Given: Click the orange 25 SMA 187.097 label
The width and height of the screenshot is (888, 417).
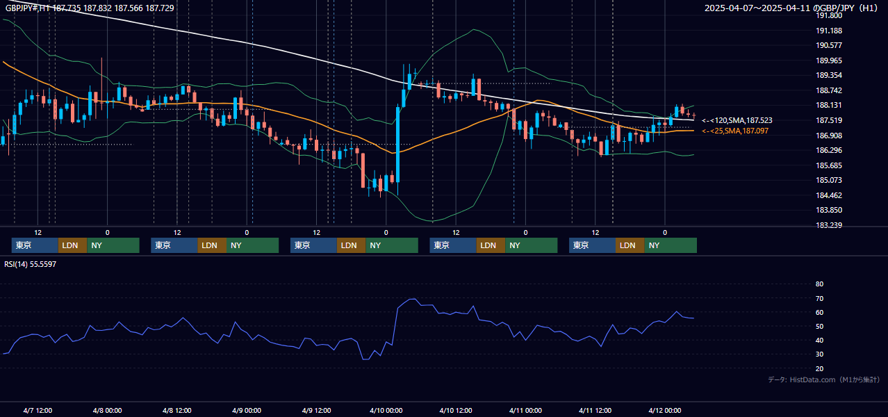Looking at the screenshot, I should click(x=735, y=131).
